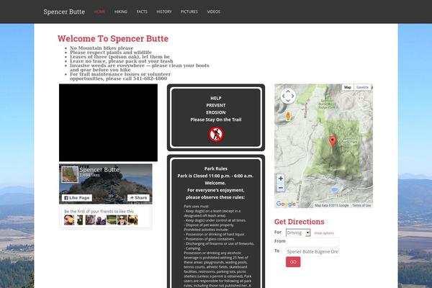Click the Welcome To Spencer Butte heading
This screenshot has height=288, width=432.
113,39
